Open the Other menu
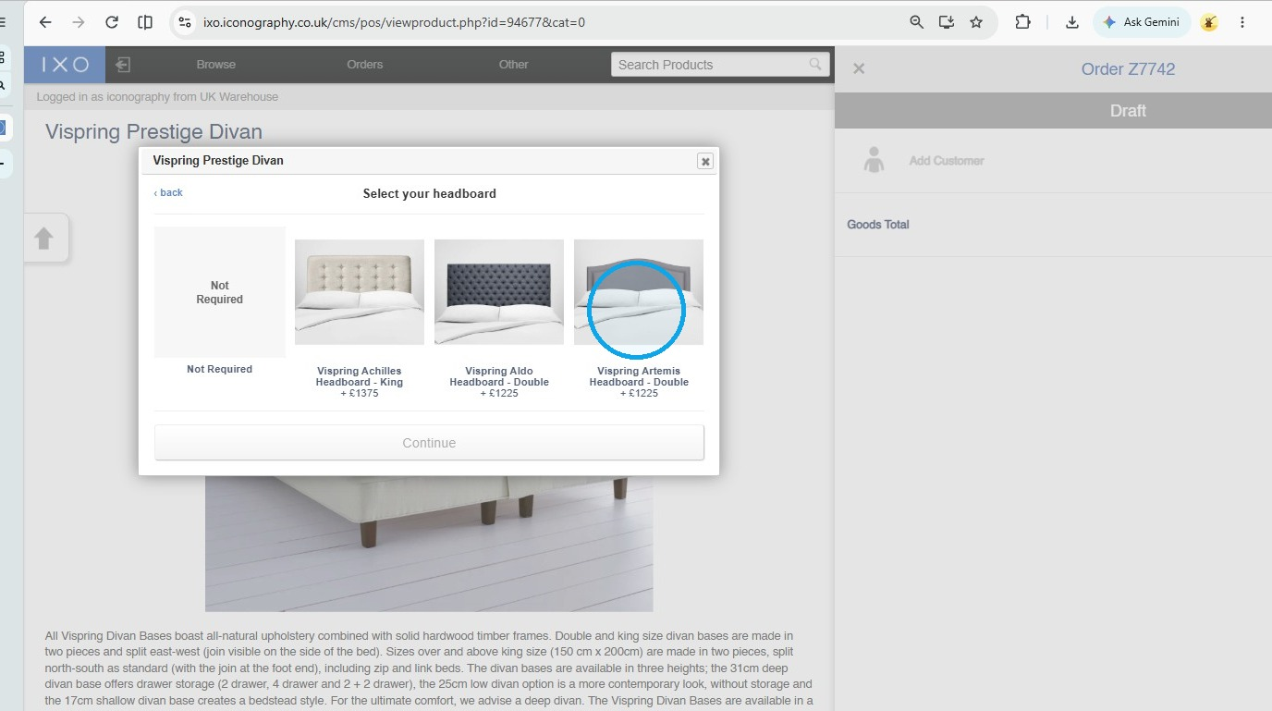 514,65
